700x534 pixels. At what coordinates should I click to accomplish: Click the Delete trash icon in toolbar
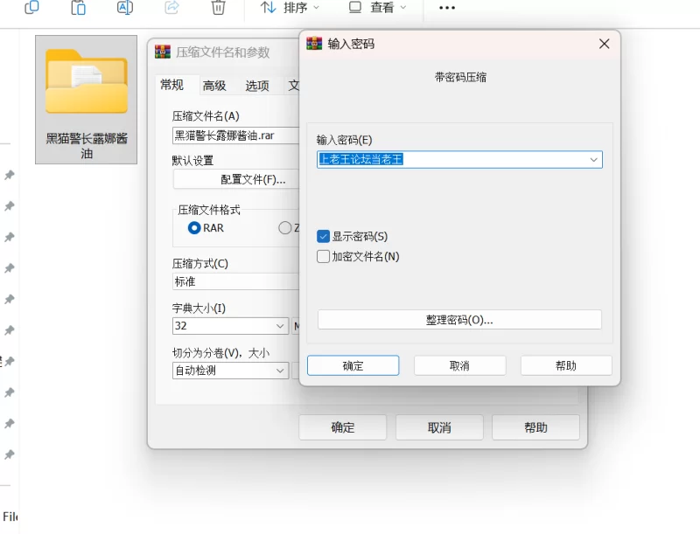click(x=218, y=7)
